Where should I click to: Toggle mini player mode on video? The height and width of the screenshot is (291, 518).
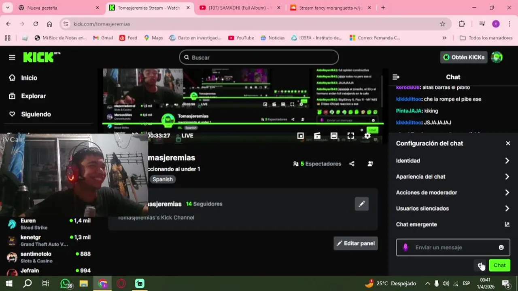300,136
